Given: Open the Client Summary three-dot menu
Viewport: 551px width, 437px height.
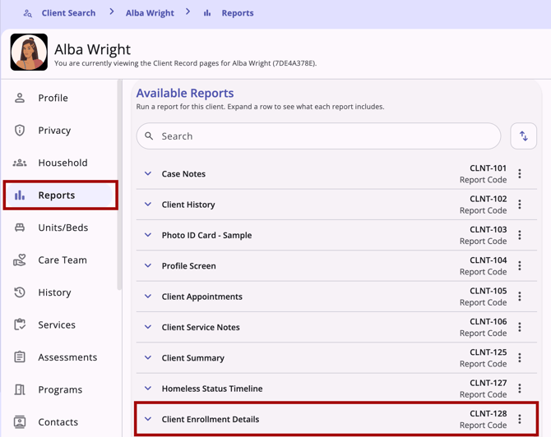Looking at the screenshot, I should coord(520,357).
